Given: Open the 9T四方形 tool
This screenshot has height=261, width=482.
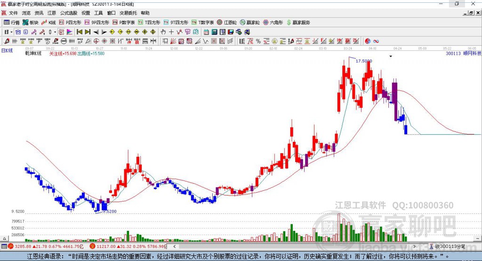Looking at the screenshot, I should [x=176, y=23].
